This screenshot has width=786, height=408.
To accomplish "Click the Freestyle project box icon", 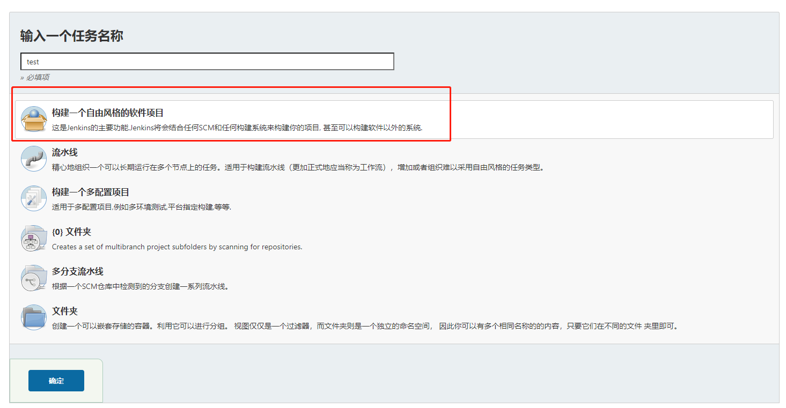I will tap(34, 119).
